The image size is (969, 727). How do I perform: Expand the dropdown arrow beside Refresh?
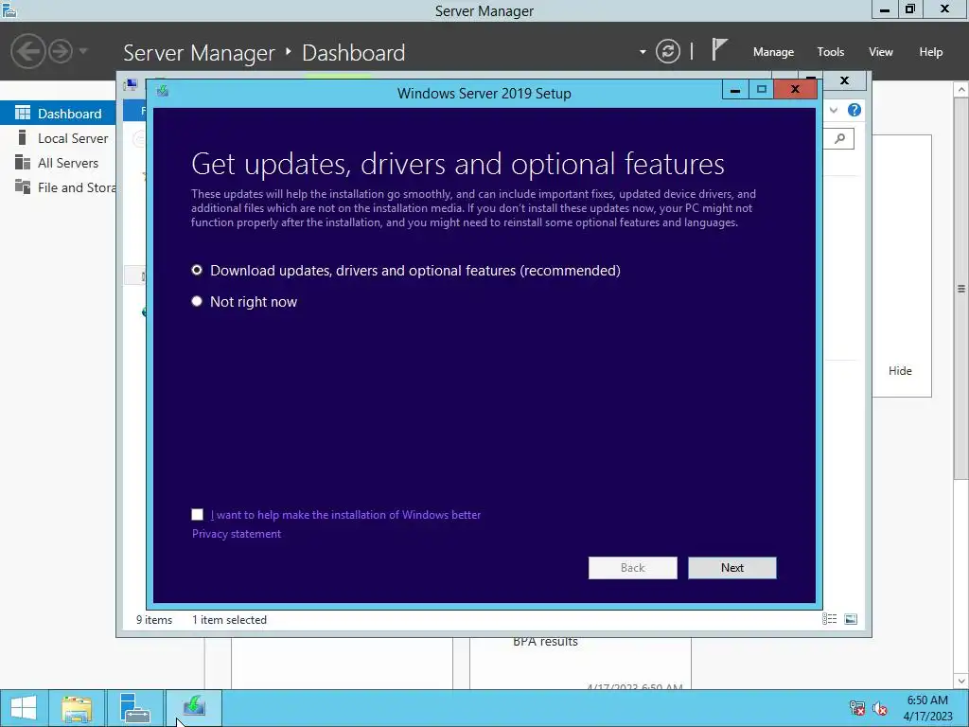tap(643, 52)
